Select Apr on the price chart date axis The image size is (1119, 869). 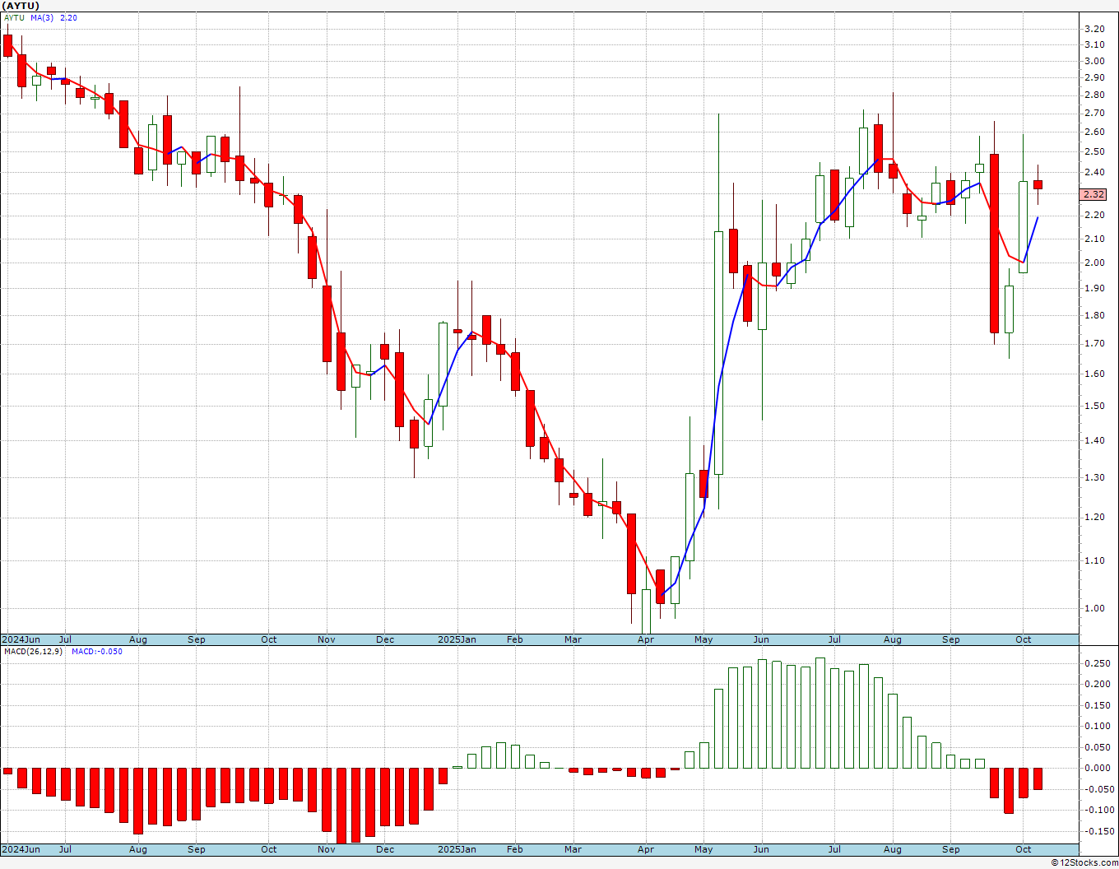(646, 639)
